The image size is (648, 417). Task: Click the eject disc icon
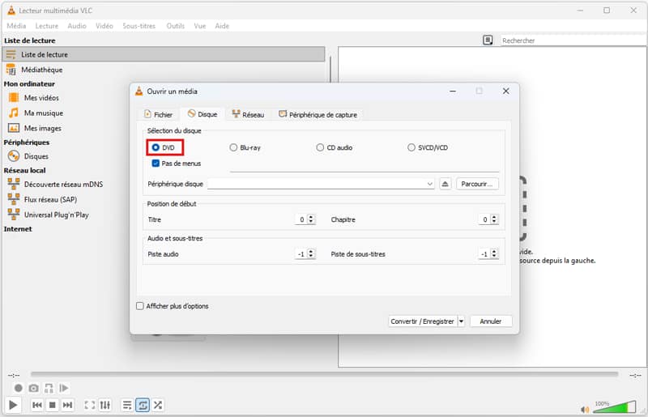[x=445, y=184]
